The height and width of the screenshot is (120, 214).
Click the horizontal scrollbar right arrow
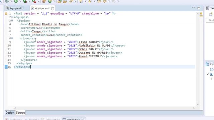pos(194,108)
